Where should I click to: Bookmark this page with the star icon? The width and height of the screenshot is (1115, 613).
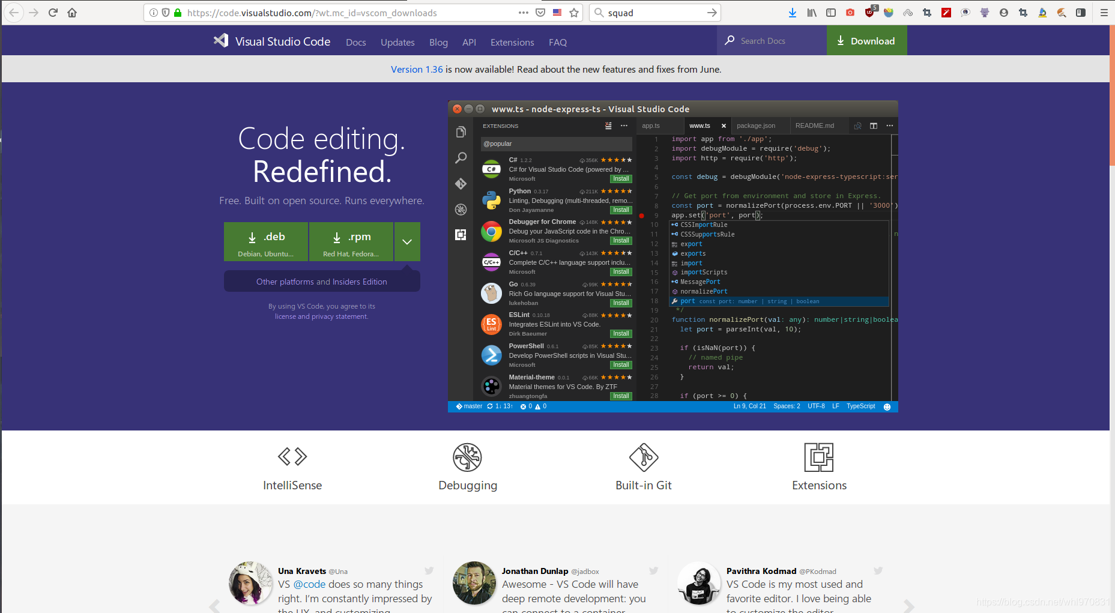tap(574, 13)
